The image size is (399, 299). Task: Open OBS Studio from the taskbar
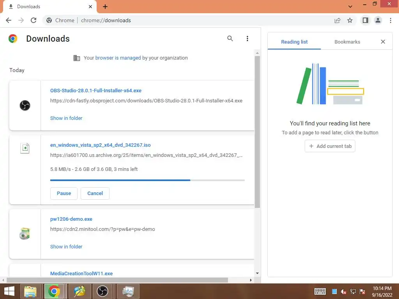(x=102, y=291)
